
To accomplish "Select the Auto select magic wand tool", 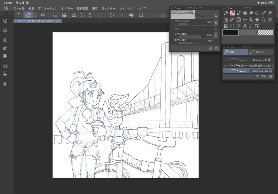I will tap(270, 13).
